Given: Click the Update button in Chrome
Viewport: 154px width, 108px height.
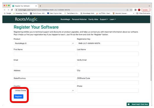Looking at the screenshot, I should pos(145,10).
